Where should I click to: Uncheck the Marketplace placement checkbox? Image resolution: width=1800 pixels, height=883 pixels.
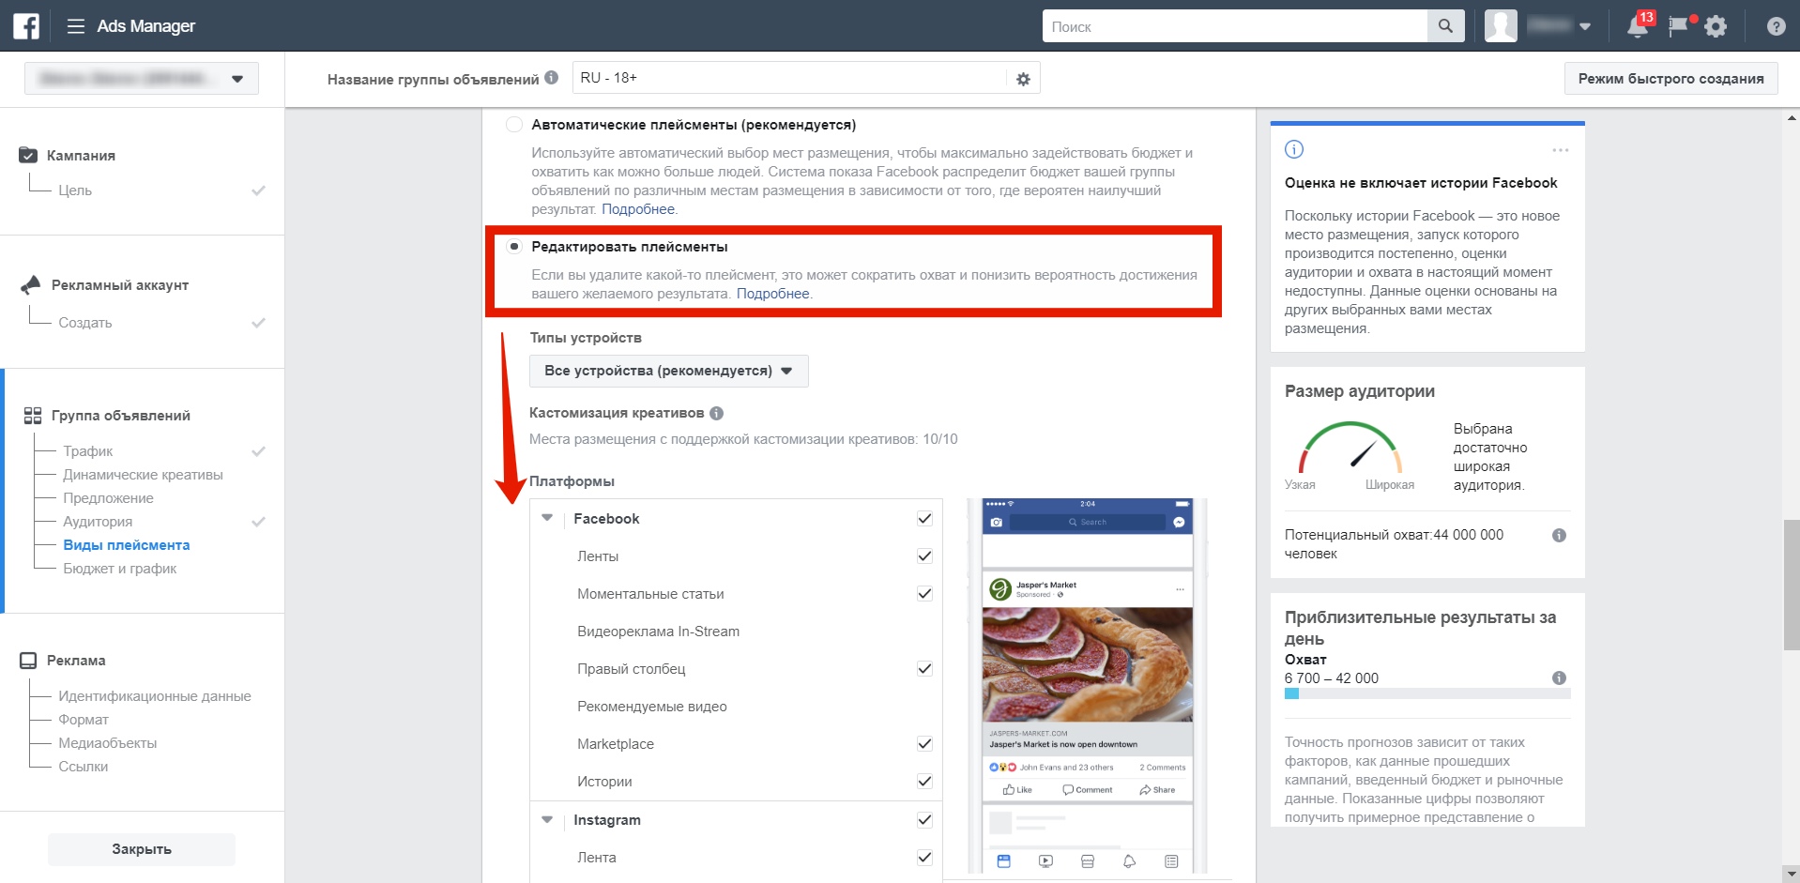point(924,744)
